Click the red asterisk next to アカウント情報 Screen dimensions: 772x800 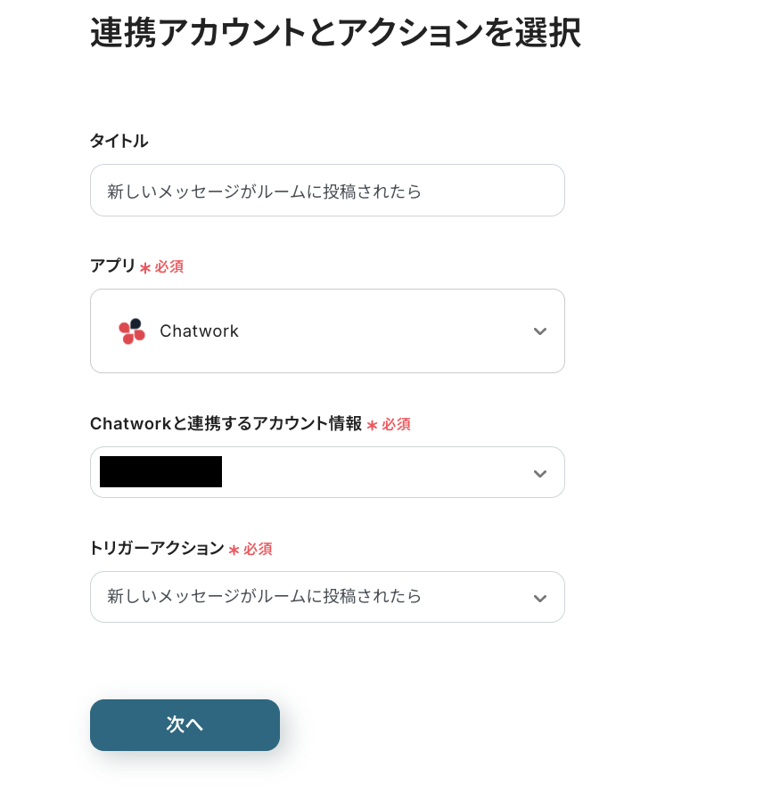372,426
